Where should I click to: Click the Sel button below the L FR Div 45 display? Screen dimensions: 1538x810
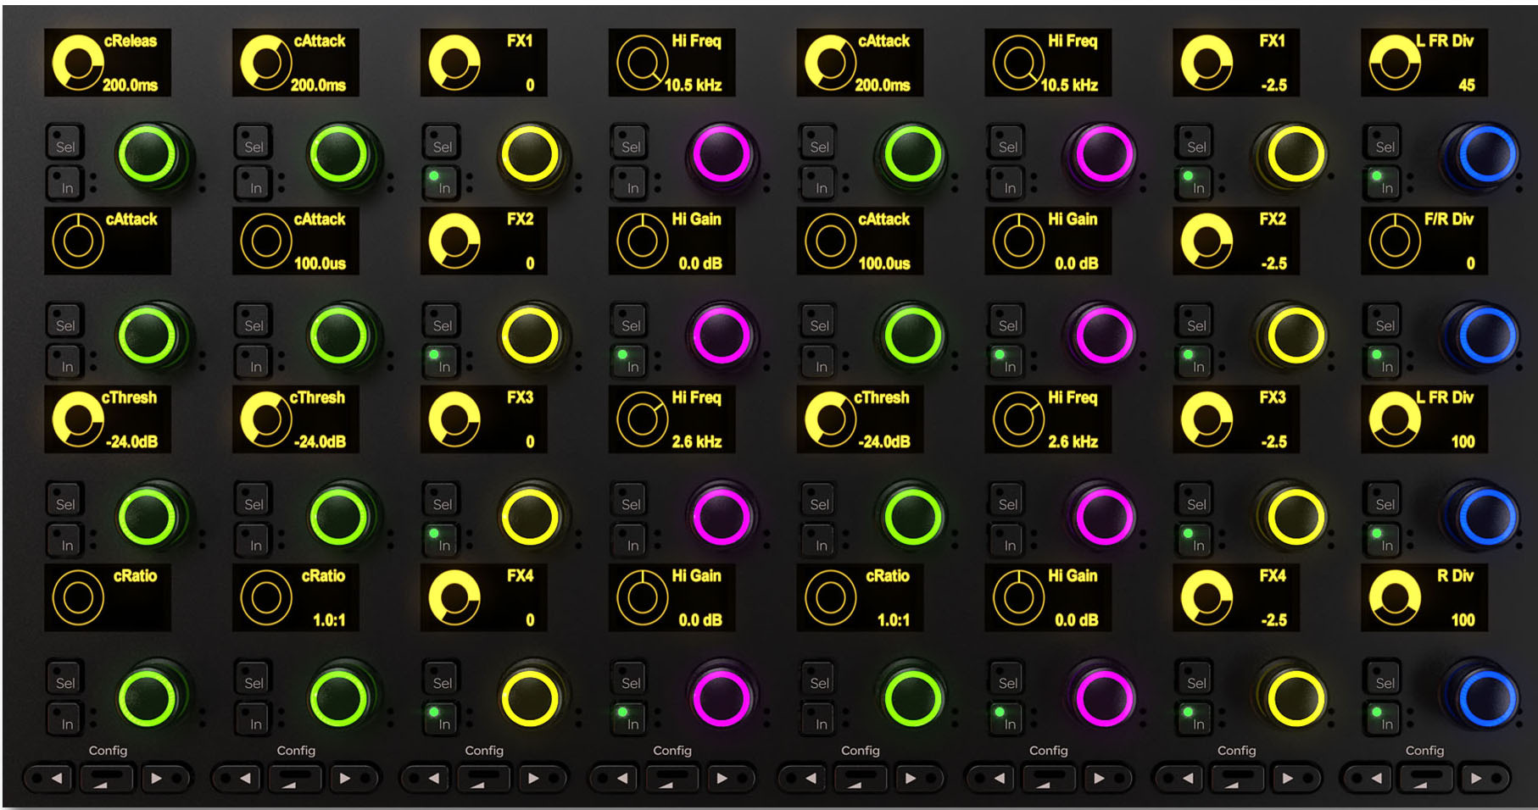pos(1382,142)
